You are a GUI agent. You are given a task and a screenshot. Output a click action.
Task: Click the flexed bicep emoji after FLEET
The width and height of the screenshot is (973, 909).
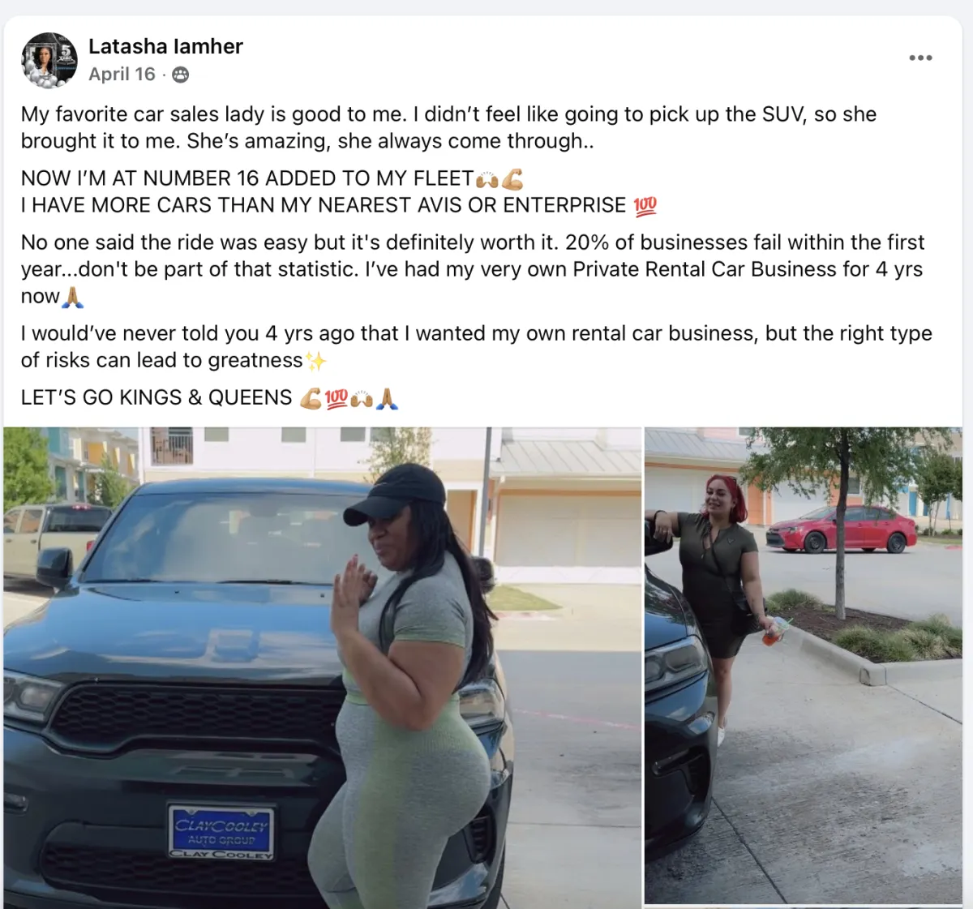512,179
